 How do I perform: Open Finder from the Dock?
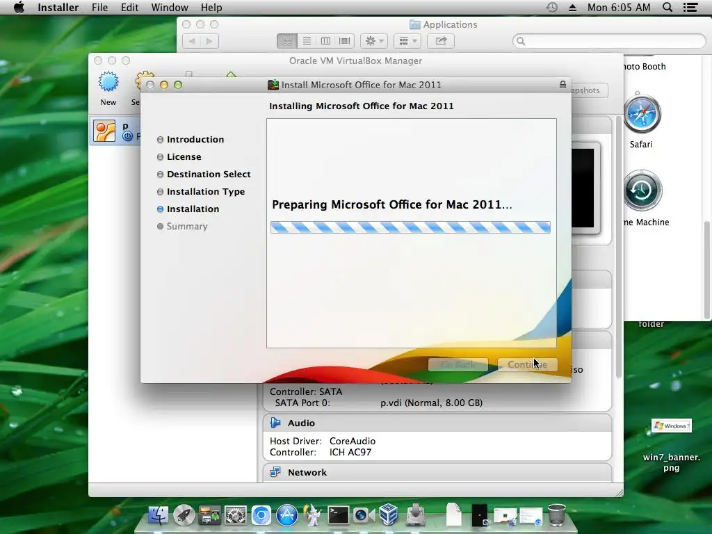coord(158,515)
